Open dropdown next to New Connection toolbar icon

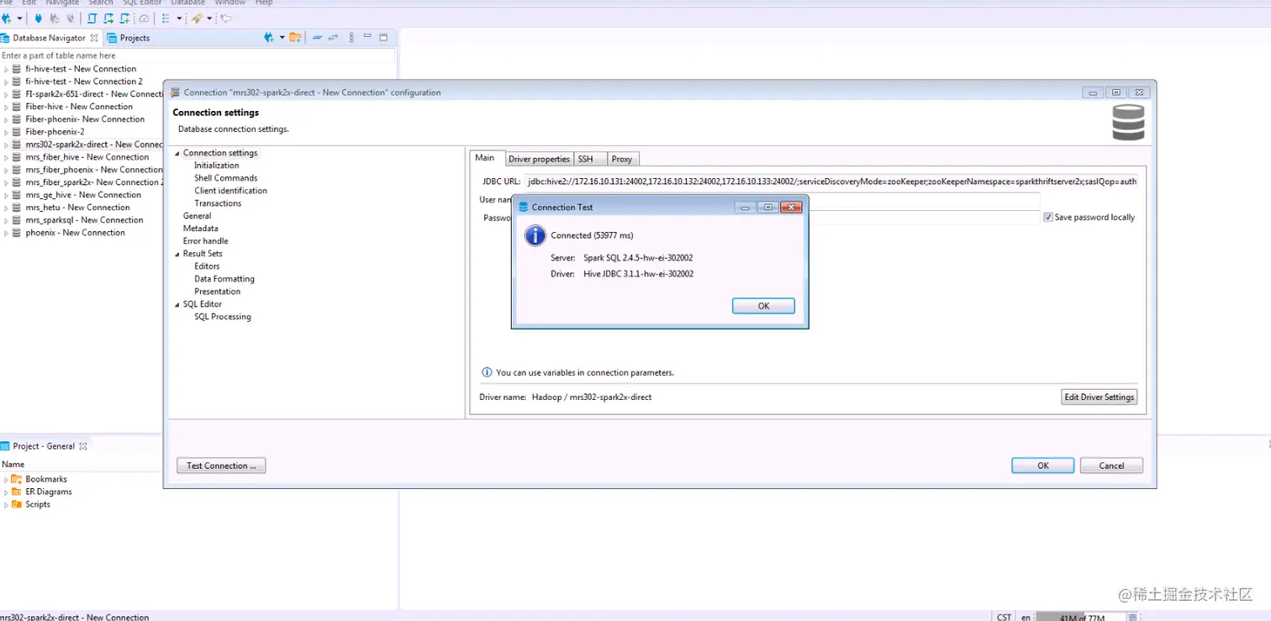[19, 18]
